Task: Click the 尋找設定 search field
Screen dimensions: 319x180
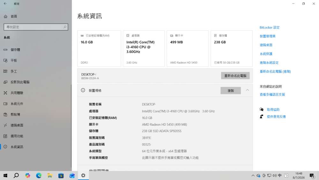Action: (x=36, y=27)
